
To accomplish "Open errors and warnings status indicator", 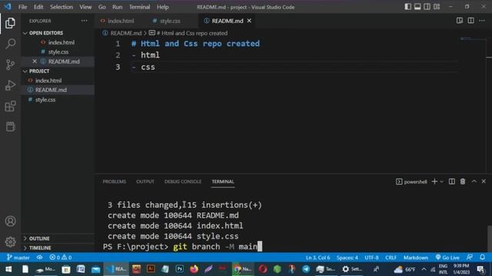I will (x=61, y=258).
